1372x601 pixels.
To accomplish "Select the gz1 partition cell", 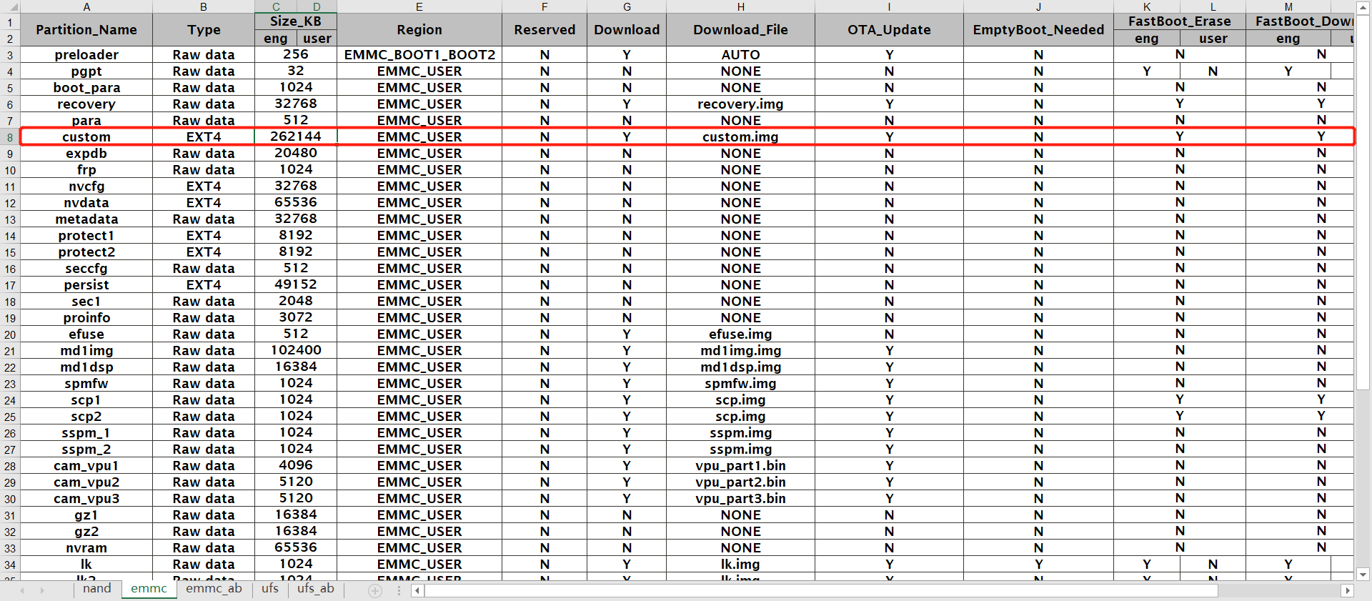I will (x=86, y=515).
